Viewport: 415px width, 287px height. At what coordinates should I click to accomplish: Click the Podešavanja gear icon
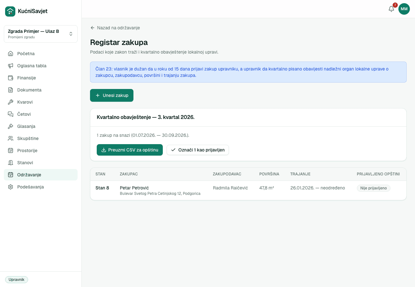(x=11, y=187)
